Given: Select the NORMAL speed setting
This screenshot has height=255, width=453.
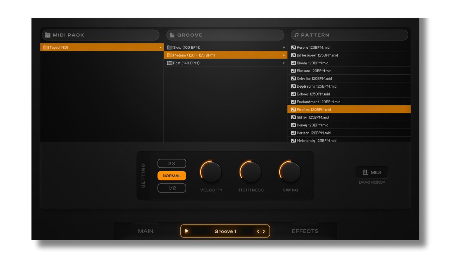Looking at the screenshot, I should 172,176.
